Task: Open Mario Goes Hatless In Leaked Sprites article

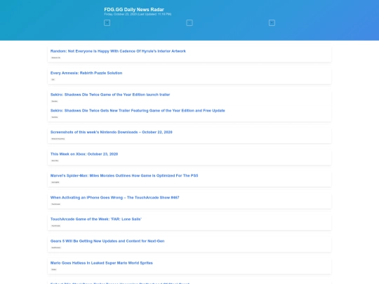Action: point(102,263)
